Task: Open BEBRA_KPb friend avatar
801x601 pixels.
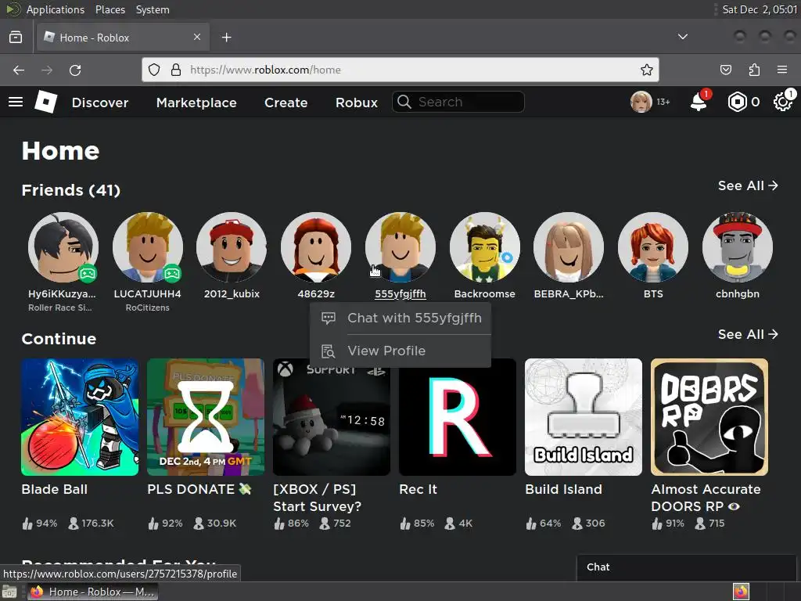Action: [x=569, y=247]
